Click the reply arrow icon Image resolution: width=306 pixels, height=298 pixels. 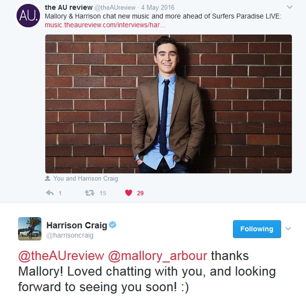pyautogui.click(x=50, y=193)
